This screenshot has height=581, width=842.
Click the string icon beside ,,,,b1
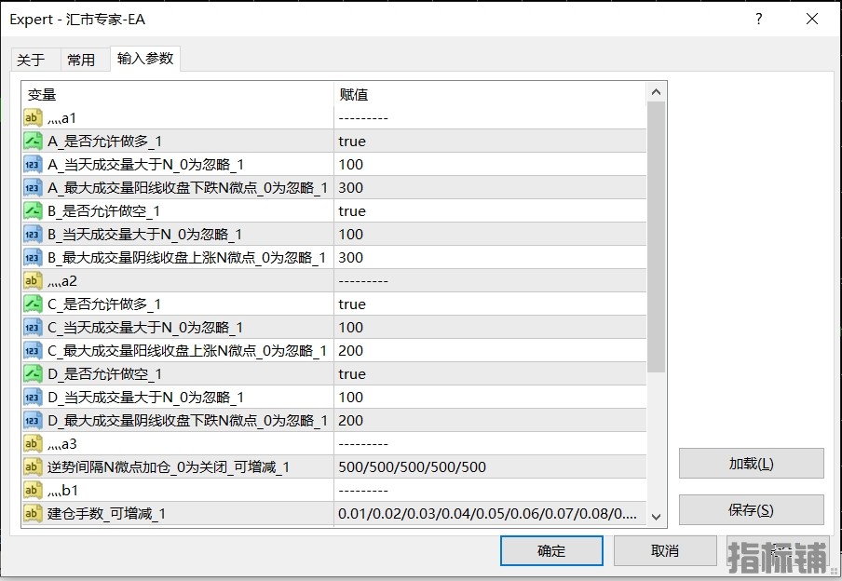coord(33,490)
